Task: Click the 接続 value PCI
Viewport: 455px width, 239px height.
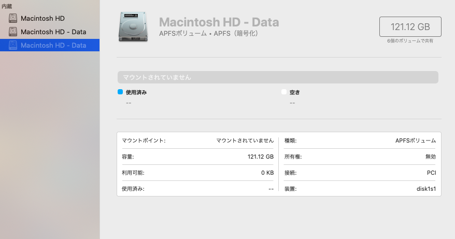Action: [431, 173]
